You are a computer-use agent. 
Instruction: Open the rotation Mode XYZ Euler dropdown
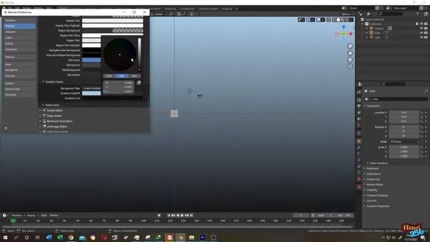(x=404, y=142)
